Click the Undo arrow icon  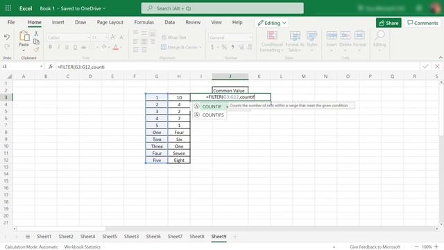[x=7, y=37]
